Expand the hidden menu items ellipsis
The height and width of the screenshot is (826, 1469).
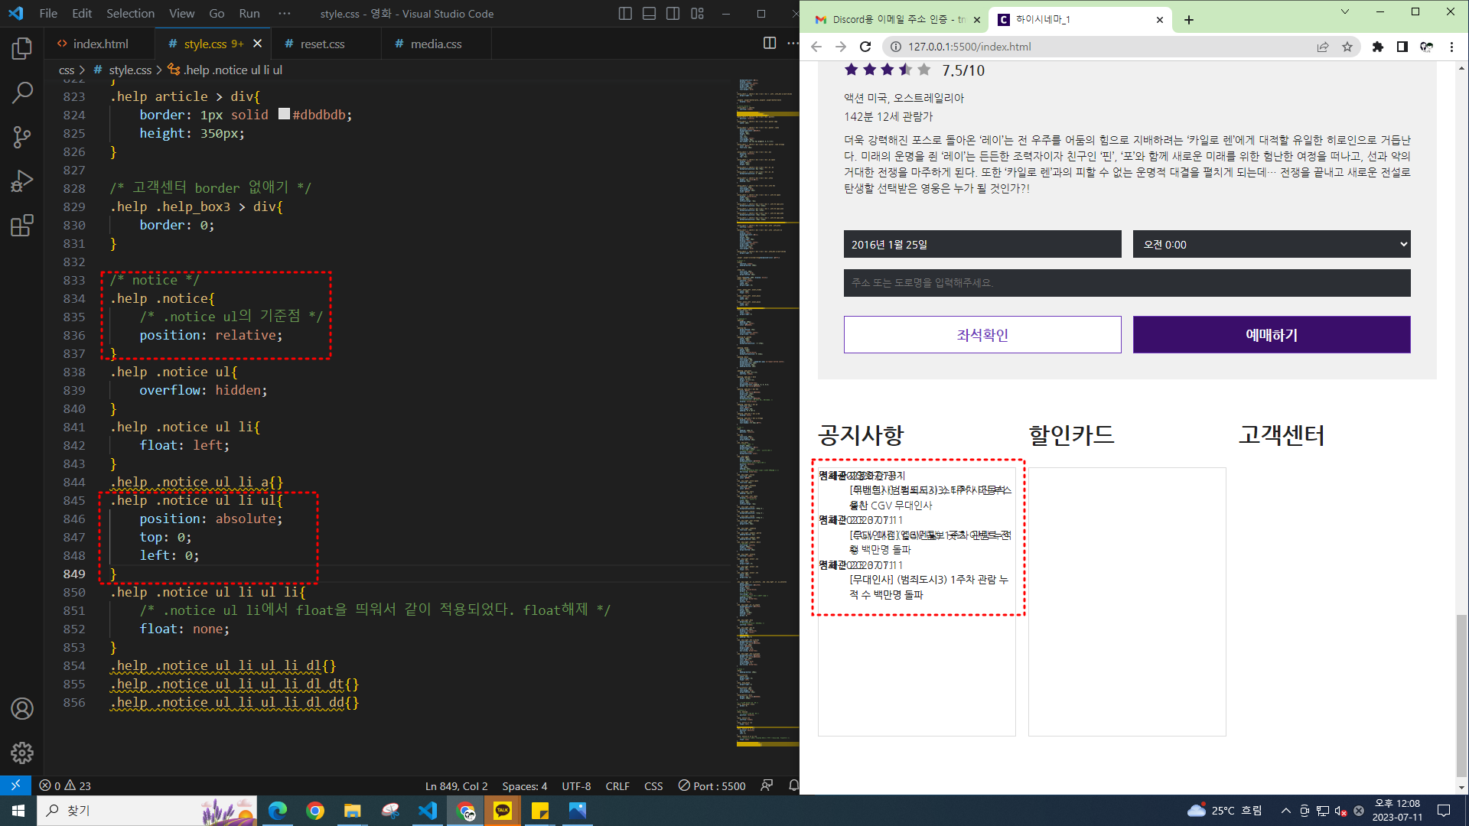285,14
